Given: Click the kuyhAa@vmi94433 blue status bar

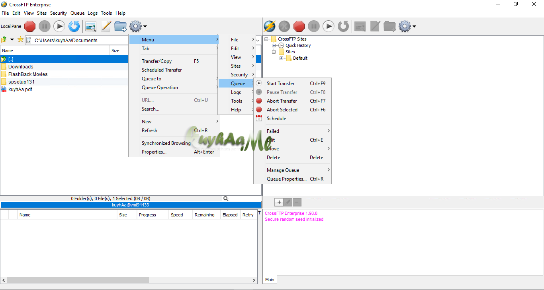Looking at the screenshot, I should tap(131, 205).
